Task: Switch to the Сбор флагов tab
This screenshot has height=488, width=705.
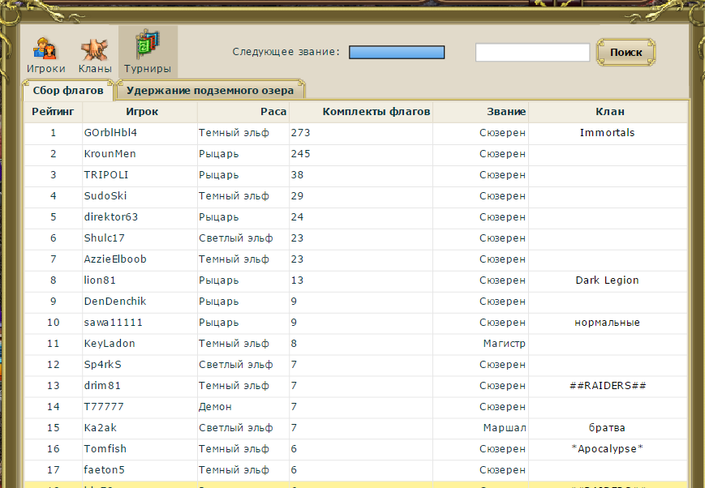Action: (68, 90)
